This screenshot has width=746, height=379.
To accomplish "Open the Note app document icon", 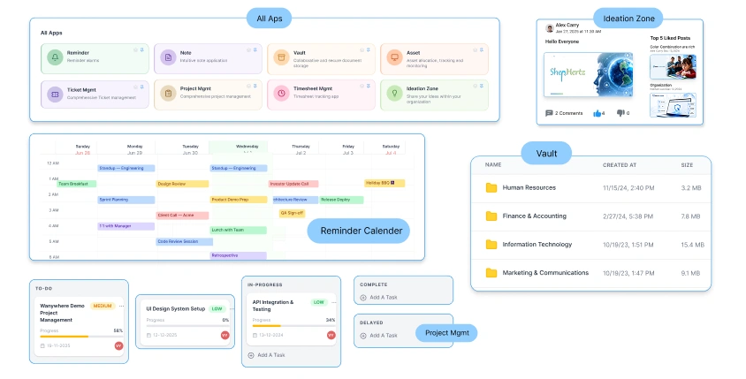I will [x=168, y=57].
